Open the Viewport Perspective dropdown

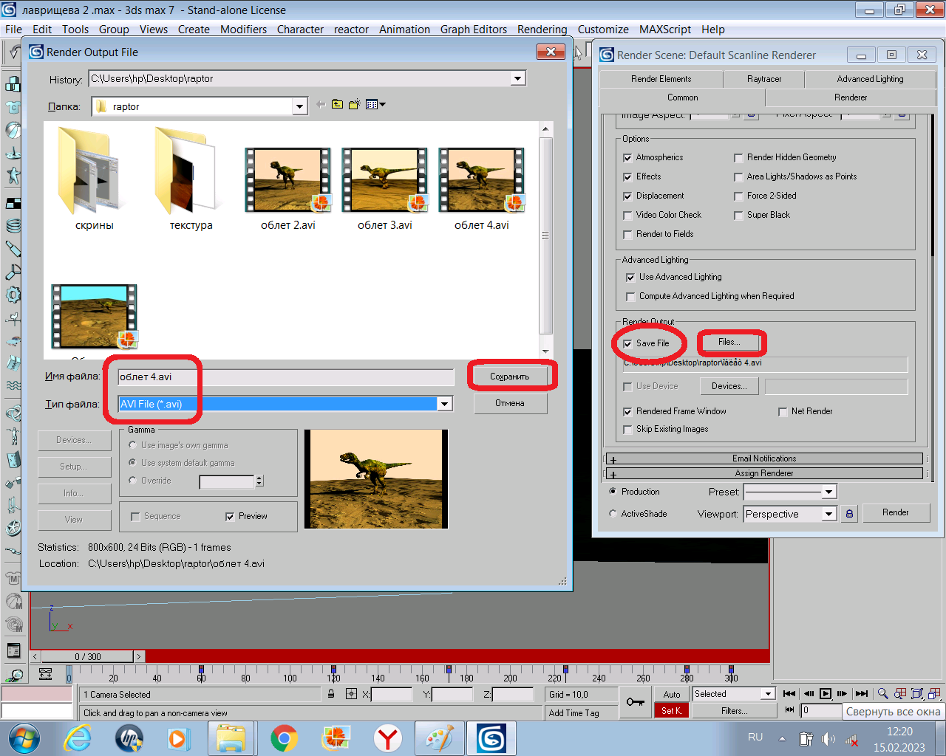tap(829, 514)
